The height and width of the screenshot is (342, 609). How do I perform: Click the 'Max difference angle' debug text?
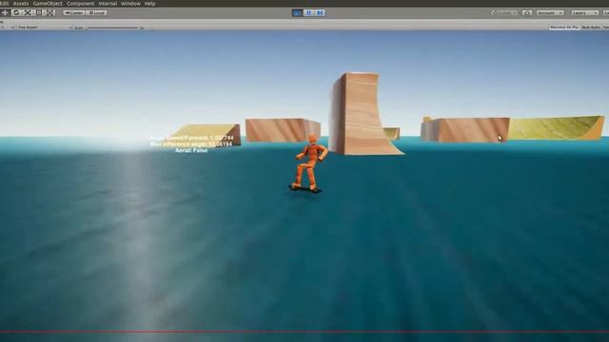point(191,144)
